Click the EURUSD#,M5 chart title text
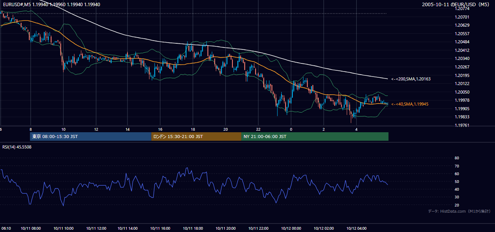This screenshot has width=495, height=232. (51, 5)
